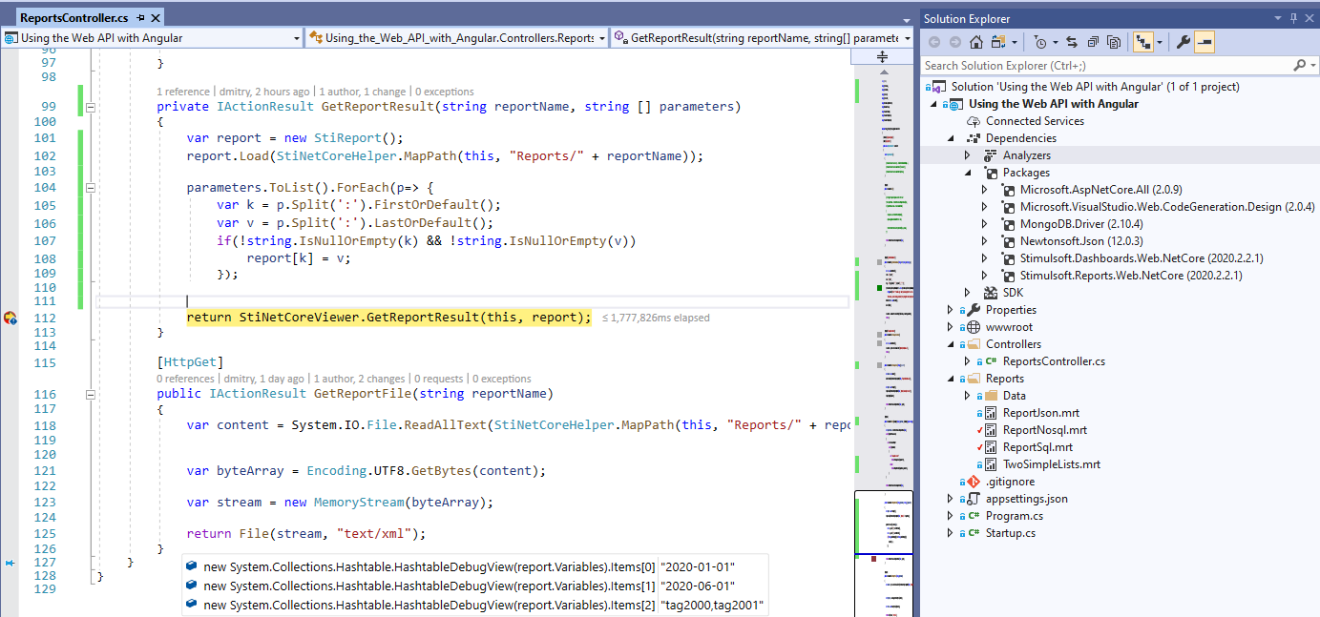
Task: Select the Data folder under Reports
Action: point(1015,396)
